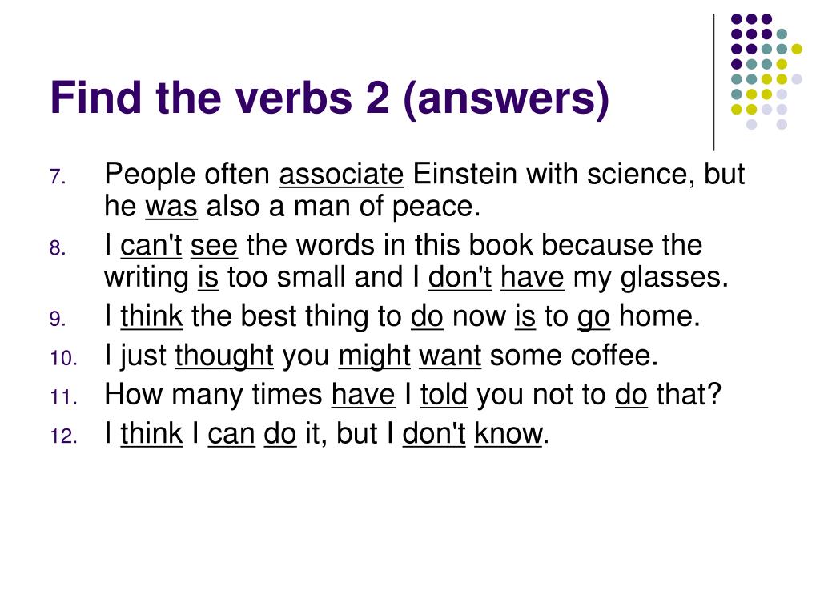Screen dimensions: 820x615
Task: Click the underlined word 'was'
Action: (171, 206)
